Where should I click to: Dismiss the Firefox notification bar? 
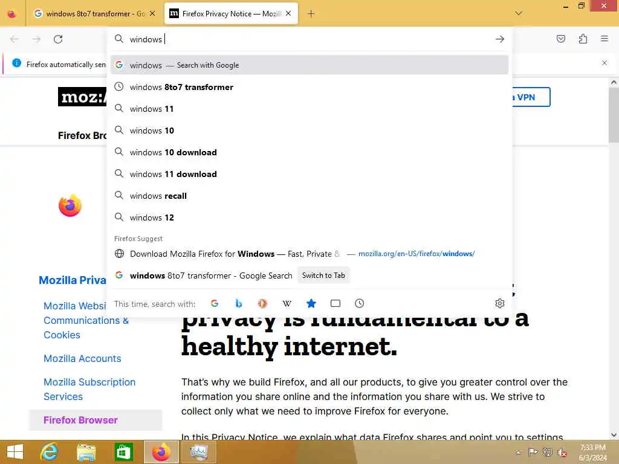coord(604,63)
